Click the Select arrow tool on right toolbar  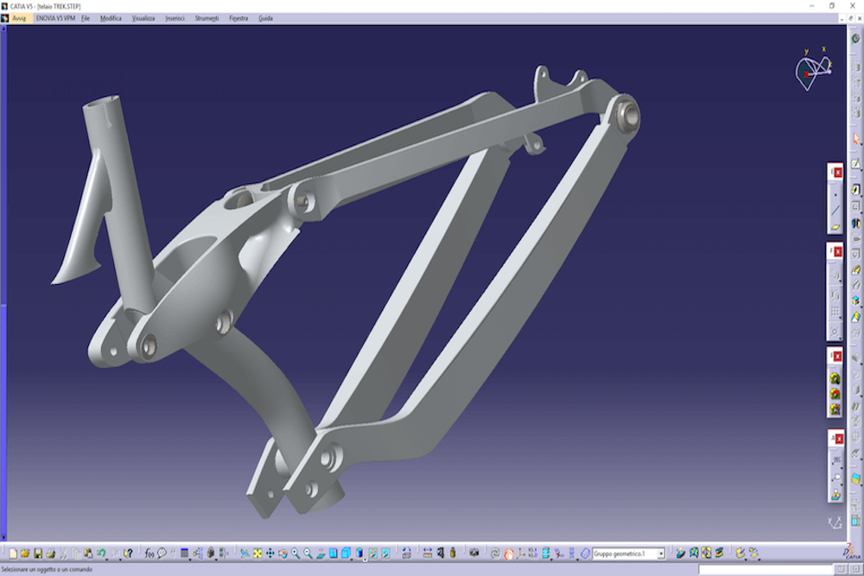point(855,138)
